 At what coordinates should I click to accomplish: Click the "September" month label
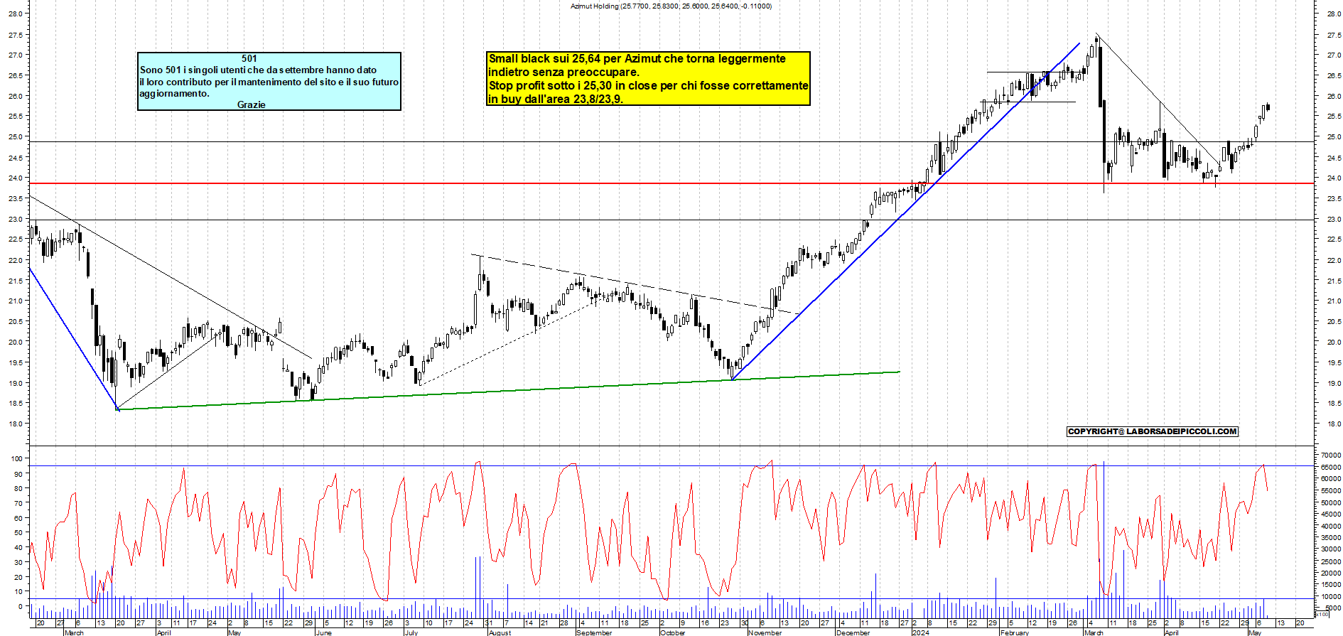(x=594, y=632)
